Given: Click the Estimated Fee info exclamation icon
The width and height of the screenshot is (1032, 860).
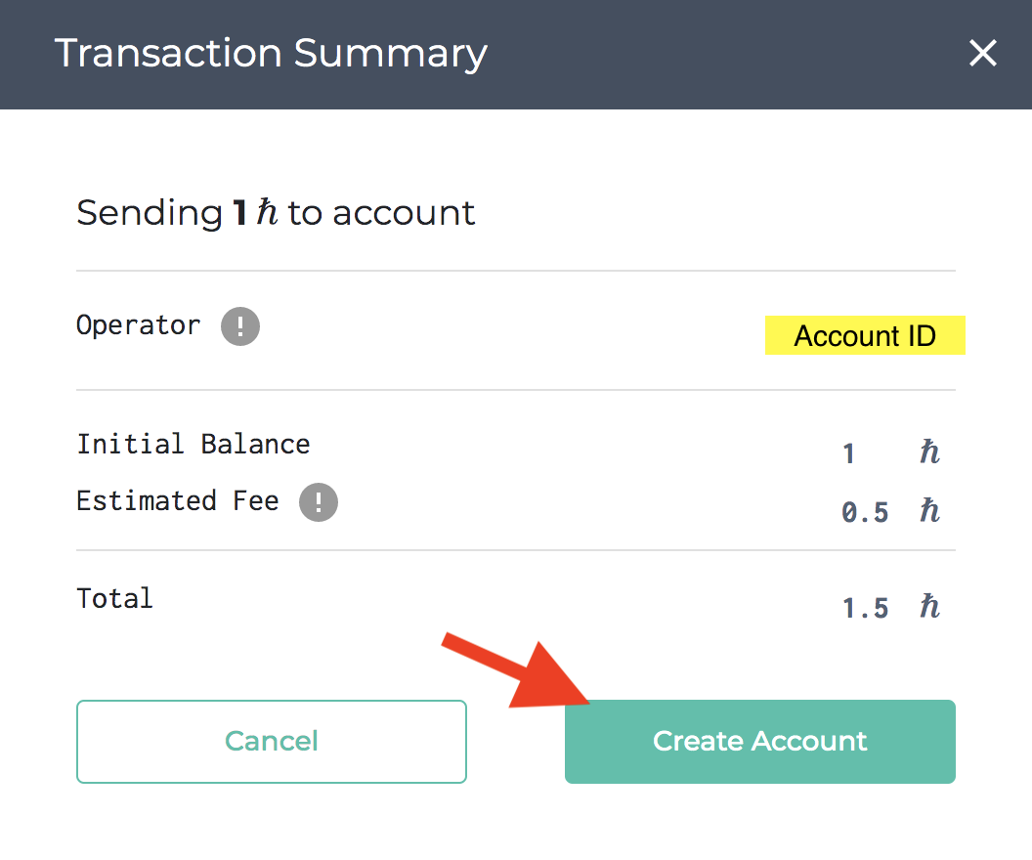Looking at the screenshot, I should [319, 502].
